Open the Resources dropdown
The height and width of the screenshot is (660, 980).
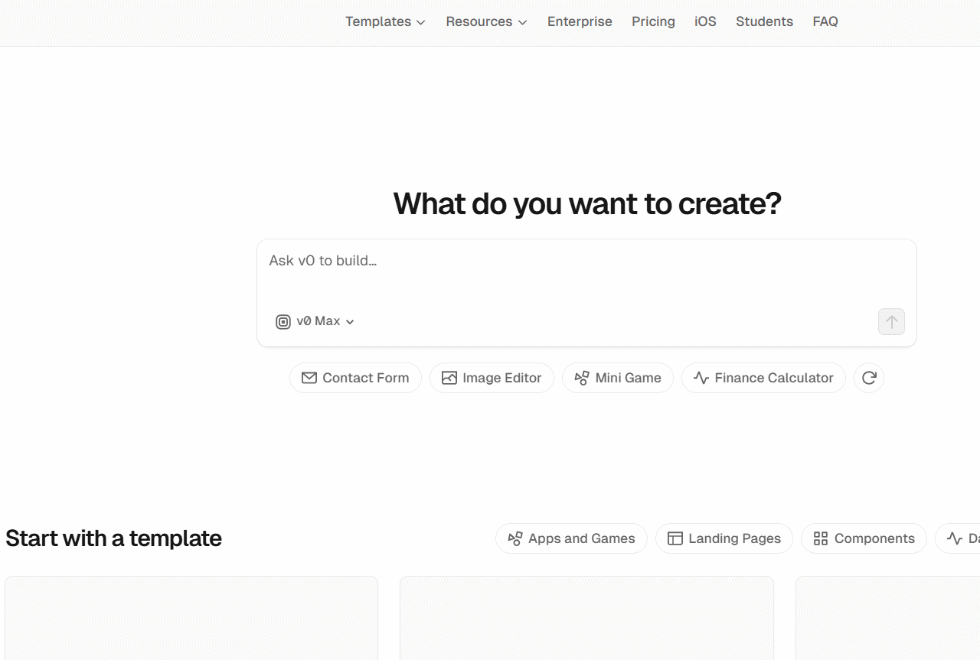tap(485, 21)
